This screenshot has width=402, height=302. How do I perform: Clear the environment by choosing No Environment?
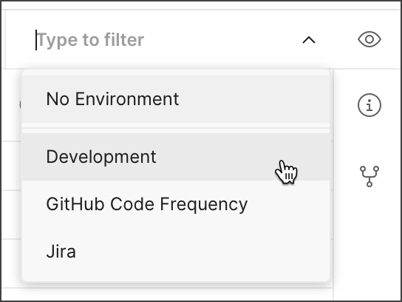pos(176,99)
